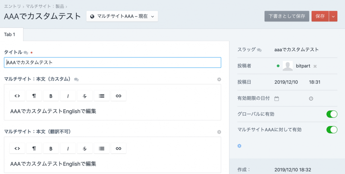Insert link in the custom body editor
Screen dimensions: 345x174
point(118,96)
